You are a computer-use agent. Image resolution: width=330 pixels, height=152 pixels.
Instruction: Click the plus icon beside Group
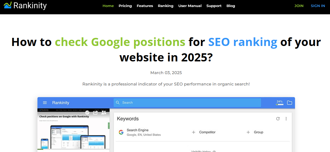[248, 132]
